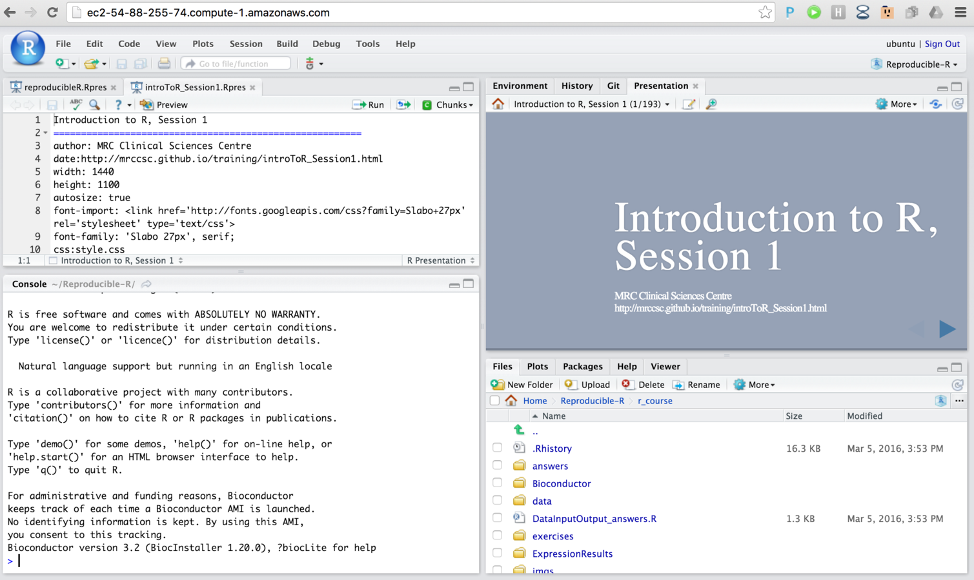Click the edit presentation source icon
Viewport: 974px width, 580px height.
tap(689, 104)
